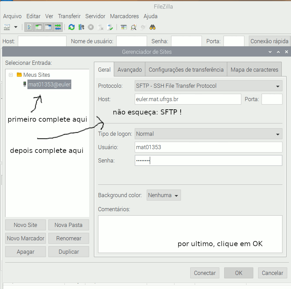The height and width of the screenshot is (289, 291).
Task: Toggle the message log display icon
Action: point(29,27)
